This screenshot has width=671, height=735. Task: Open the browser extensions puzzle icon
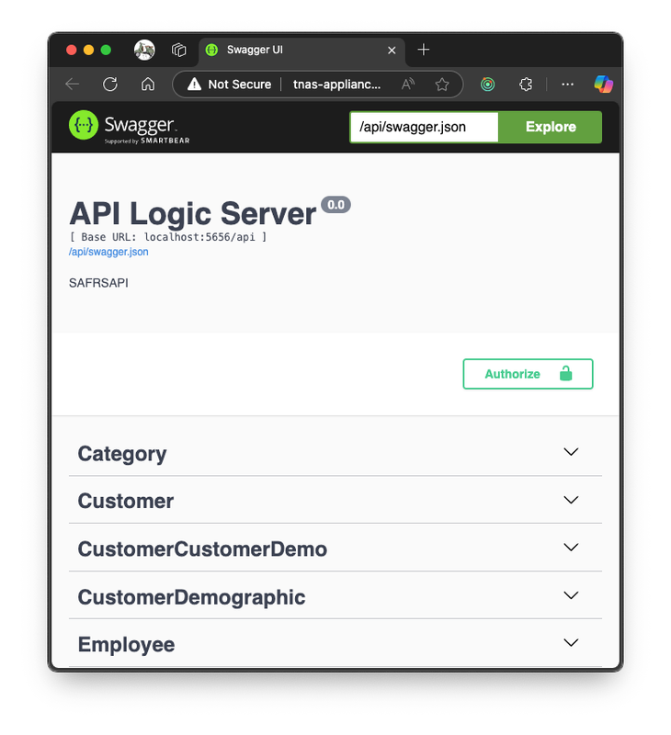pyautogui.click(x=526, y=85)
